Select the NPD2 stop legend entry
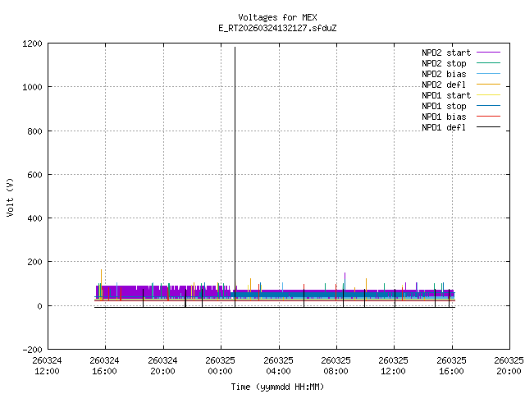The width and height of the screenshot is (525, 394). [445, 63]
